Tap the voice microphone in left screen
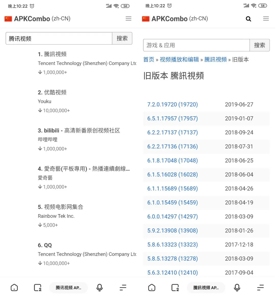Image resolution: width=275 pixels, height=298 pixels. [x=100, y=288]
